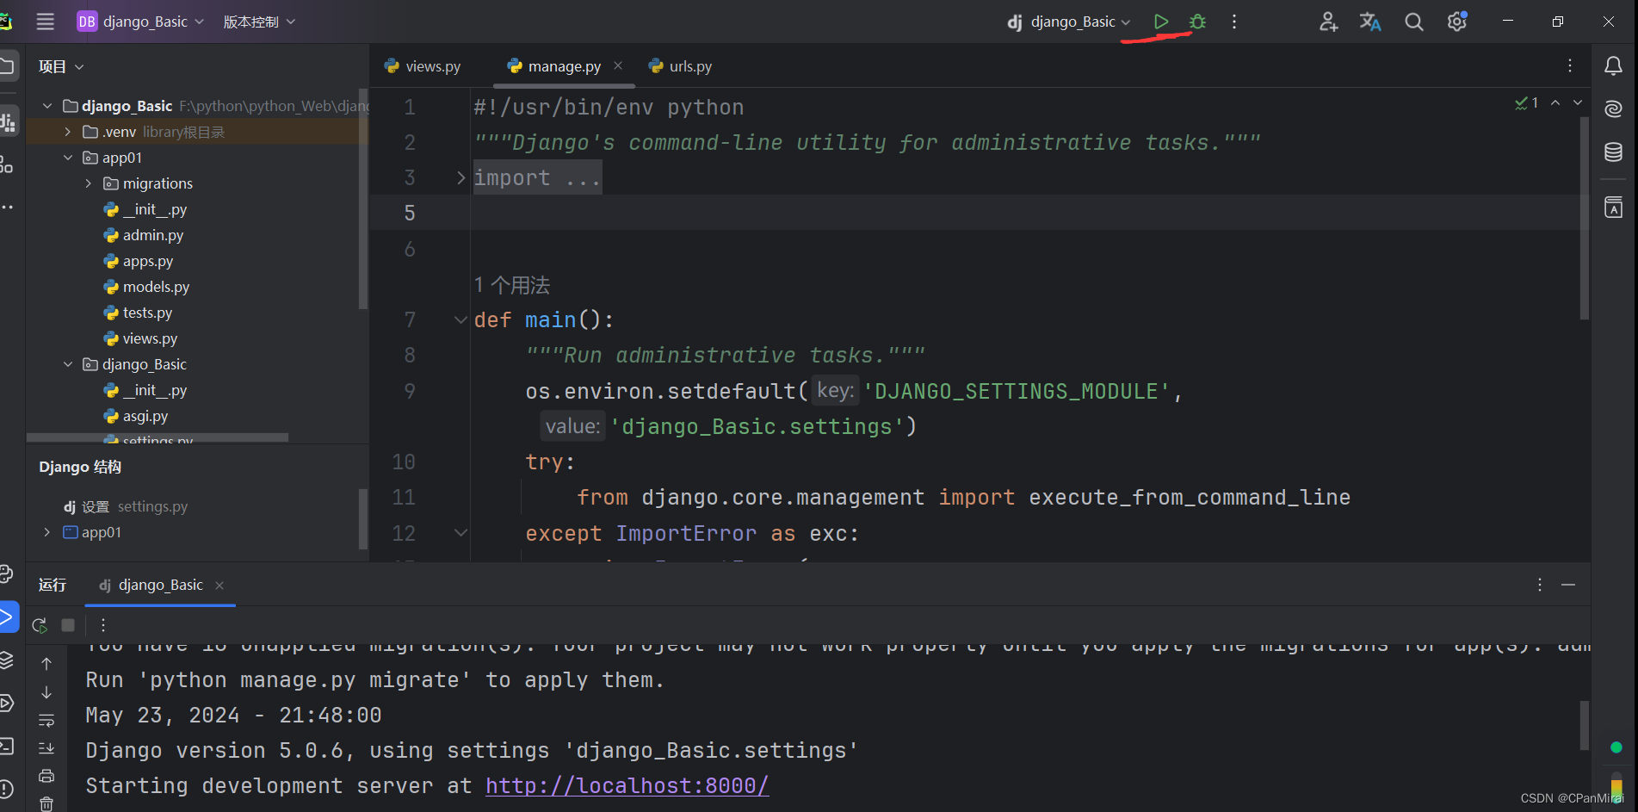This screenshot has width=1638, height=812.
Task: Click the translate icon in title bar
Action: (x=1370, y=22)
